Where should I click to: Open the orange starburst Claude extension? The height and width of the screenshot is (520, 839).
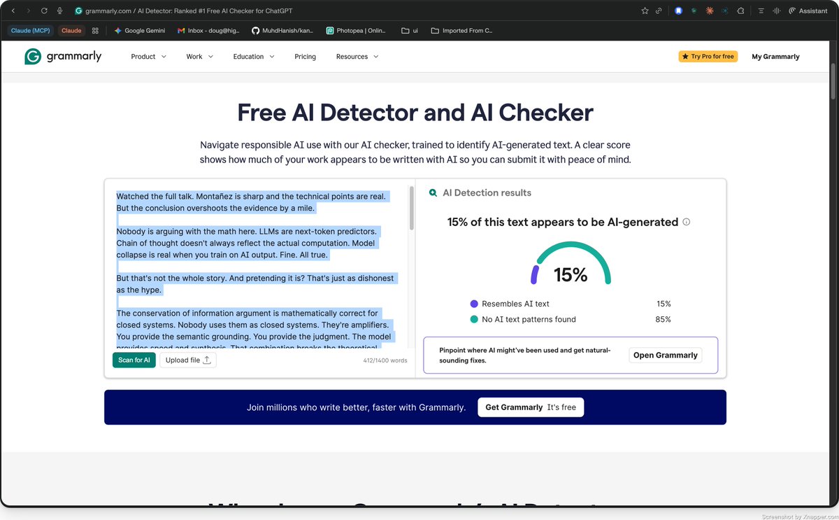710,10
